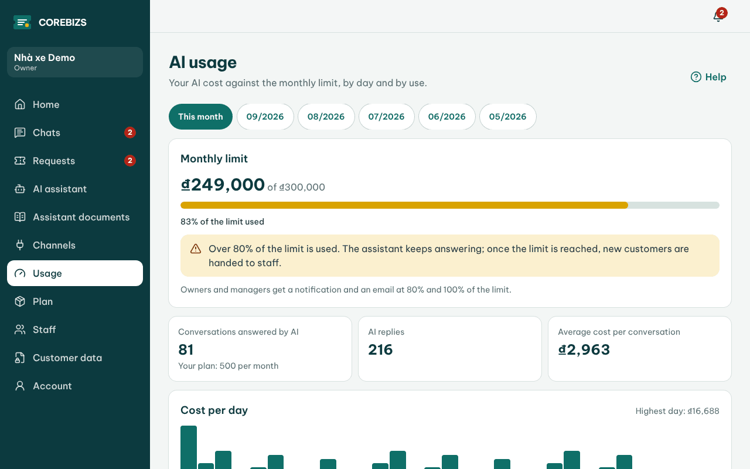Image resolution: width=750 pixels, height=469 pixels.
Task: Select the This month tab
Action: coord(200,117)
